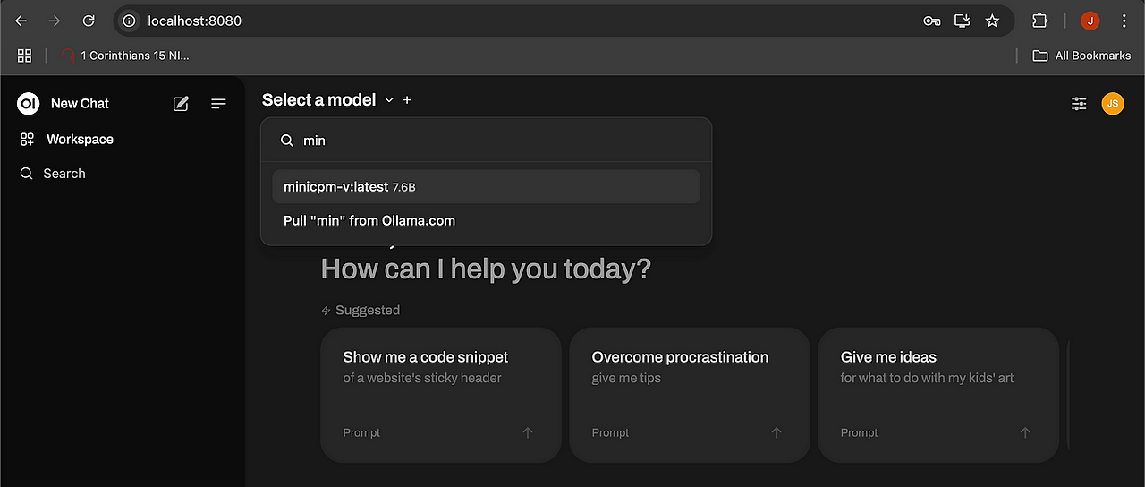Open the JS user avatar menu
Viewport: 1145px width, 487px height.
1112,104
